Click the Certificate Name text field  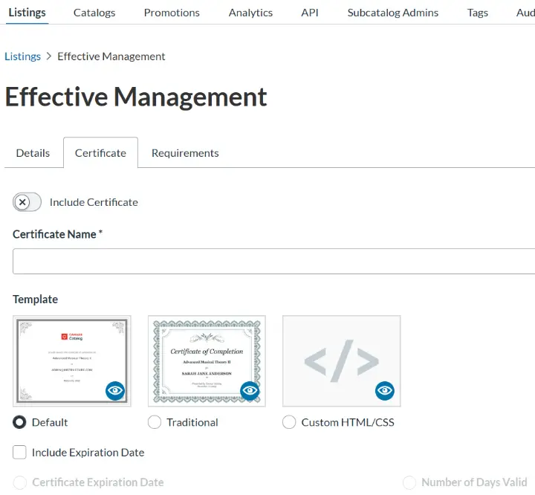pos(273,262)
